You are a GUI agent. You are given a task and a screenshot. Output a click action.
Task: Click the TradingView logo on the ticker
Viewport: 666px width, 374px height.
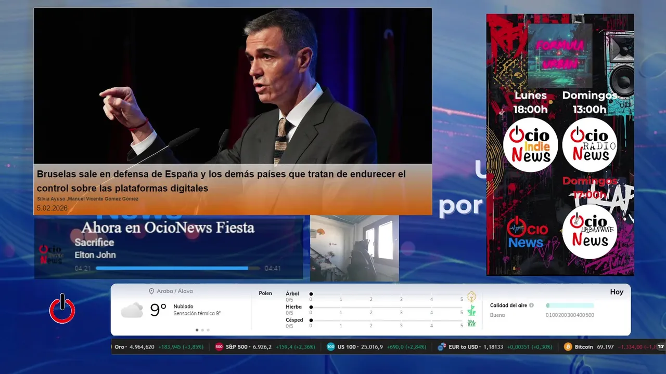pos(661,346)
